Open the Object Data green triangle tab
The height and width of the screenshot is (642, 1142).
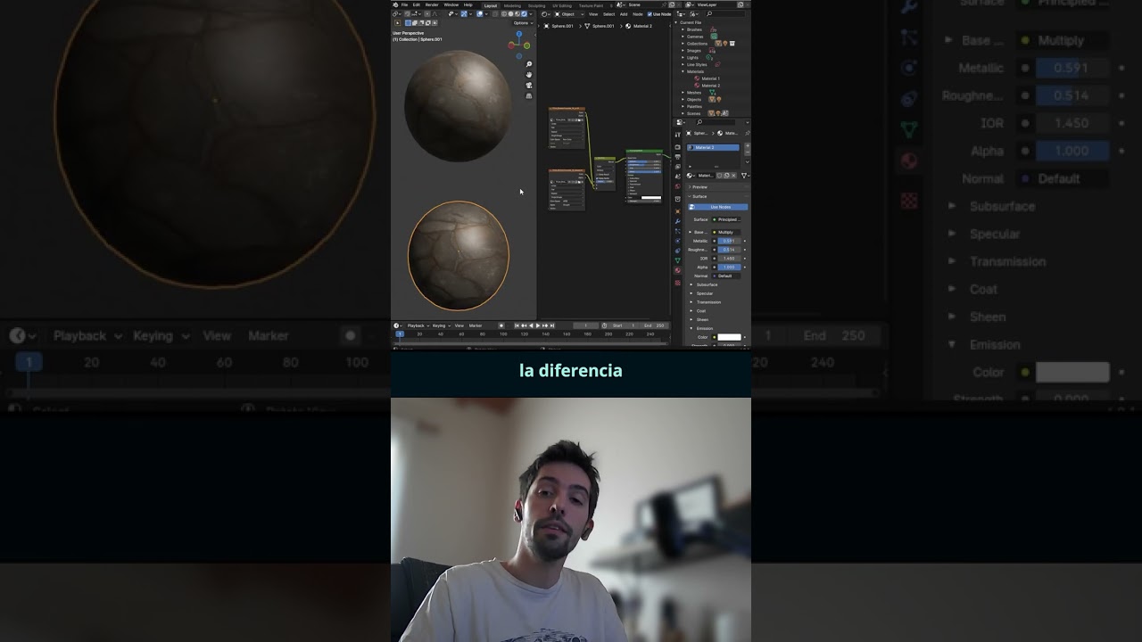click(677, 260)
